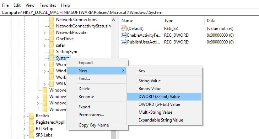Viewport: 259px width, 139px height.
Task: Expand the safer key
Action: 45,46
